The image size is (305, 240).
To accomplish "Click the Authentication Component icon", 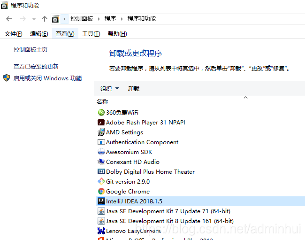I will 101,142.
